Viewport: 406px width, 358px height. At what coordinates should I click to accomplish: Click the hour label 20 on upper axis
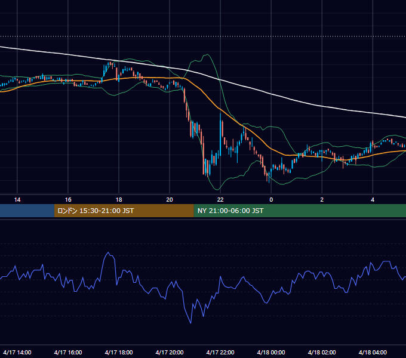pos(170,200)
